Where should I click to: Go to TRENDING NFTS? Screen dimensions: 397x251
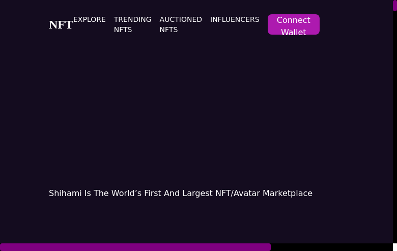(x=133, y=24)
